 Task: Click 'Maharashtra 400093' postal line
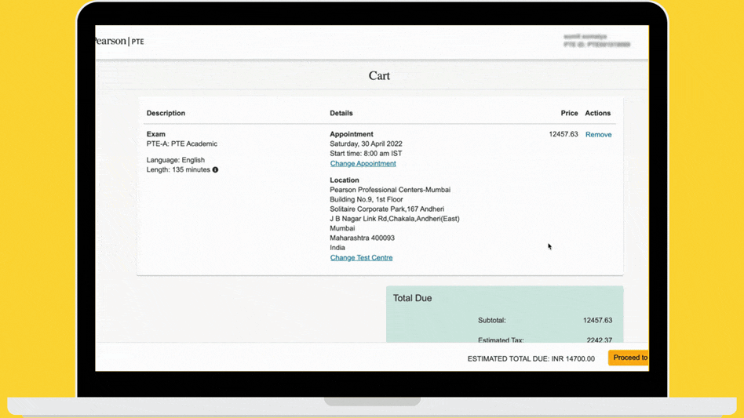tap(362, 238)
